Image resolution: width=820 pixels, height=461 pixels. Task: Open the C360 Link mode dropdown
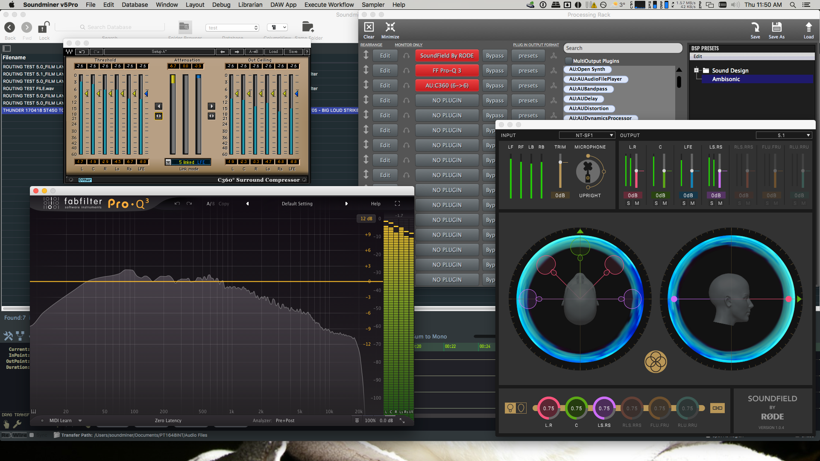tap(168, 162)
